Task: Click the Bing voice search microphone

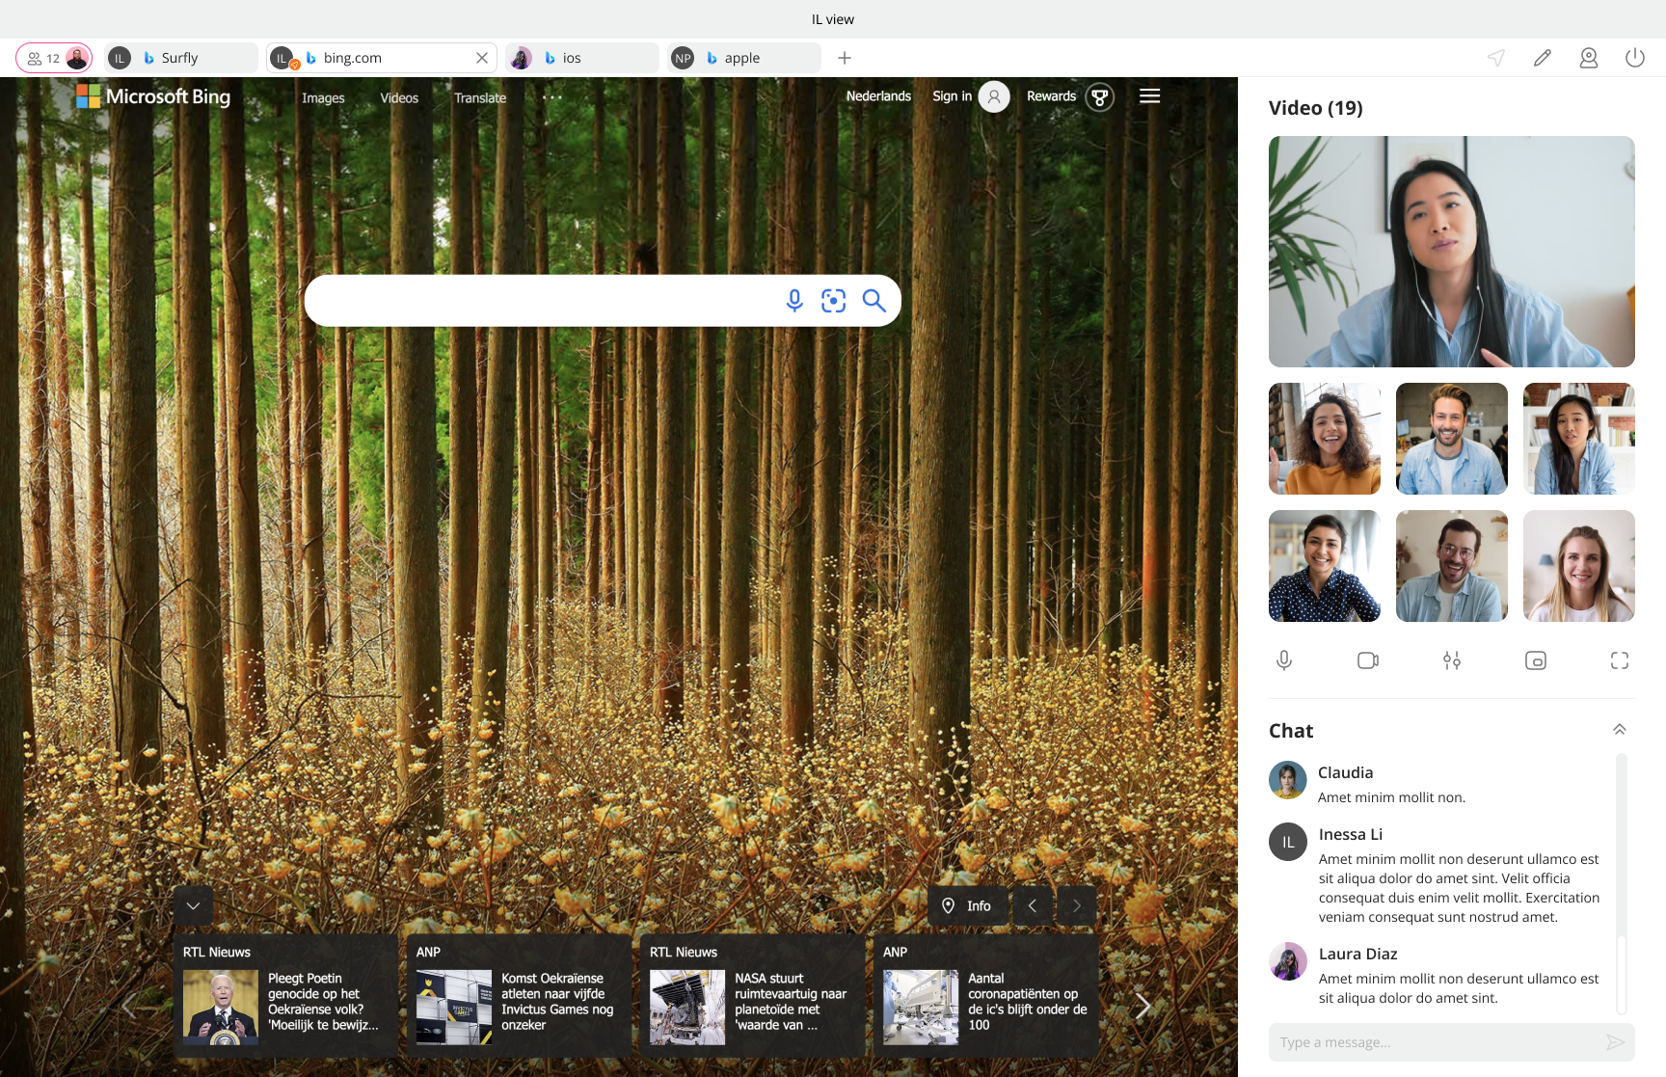Action: pos(793,301)
